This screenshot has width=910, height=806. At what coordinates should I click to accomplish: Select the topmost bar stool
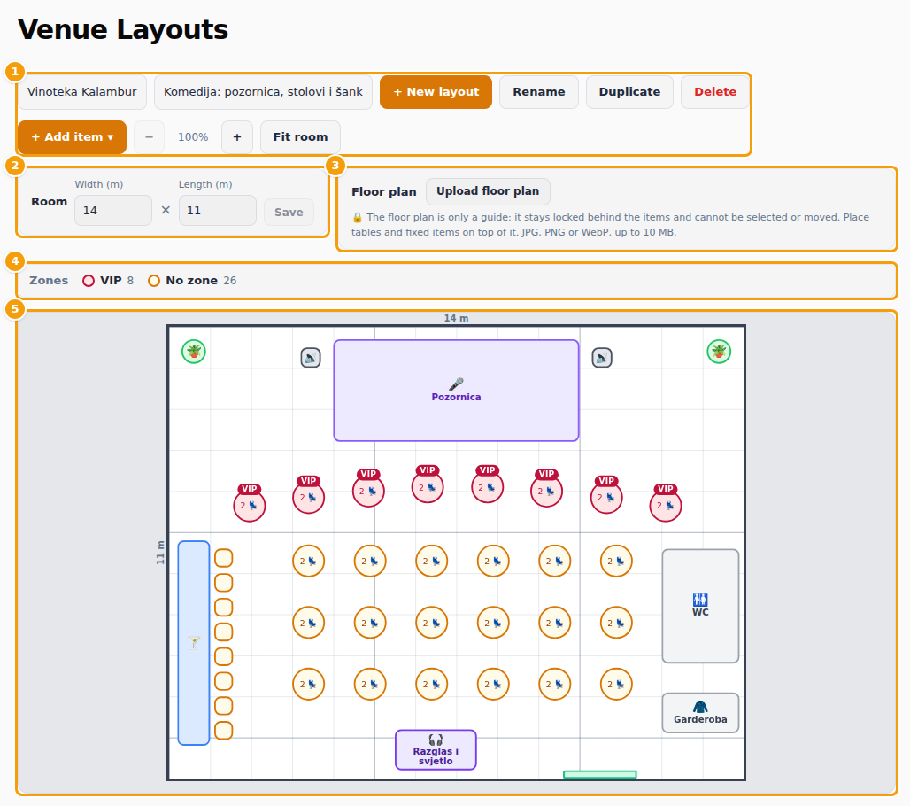tap(224, 558)
